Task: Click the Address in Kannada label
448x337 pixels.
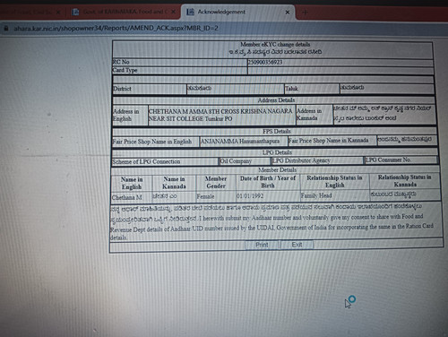Action: tap(309, 115)
